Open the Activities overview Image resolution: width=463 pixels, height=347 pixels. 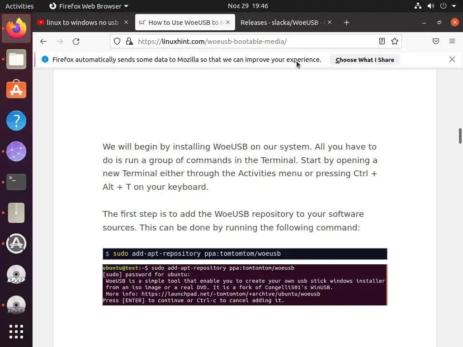[19, 6]
